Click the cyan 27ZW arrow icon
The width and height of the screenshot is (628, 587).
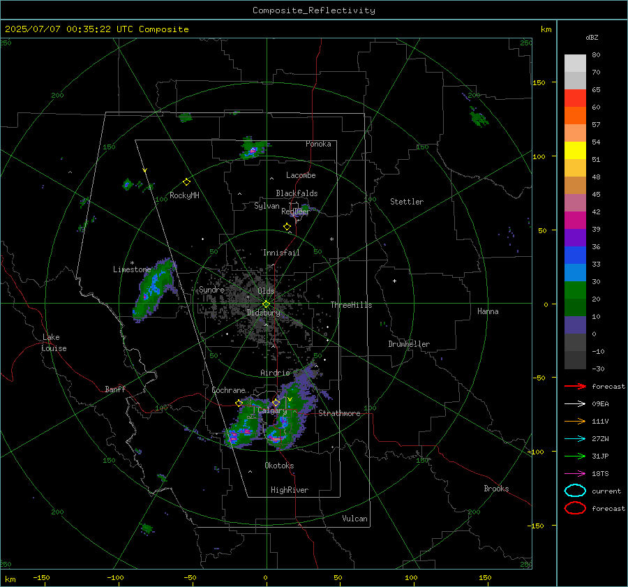point(575,439)
